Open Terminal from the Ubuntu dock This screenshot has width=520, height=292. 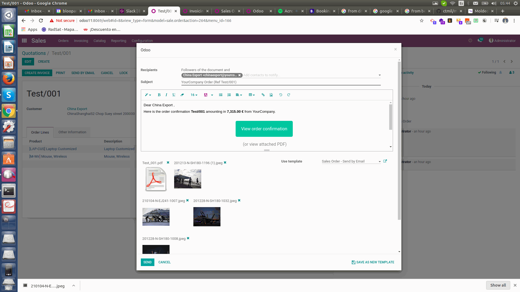tap(9, 191)
